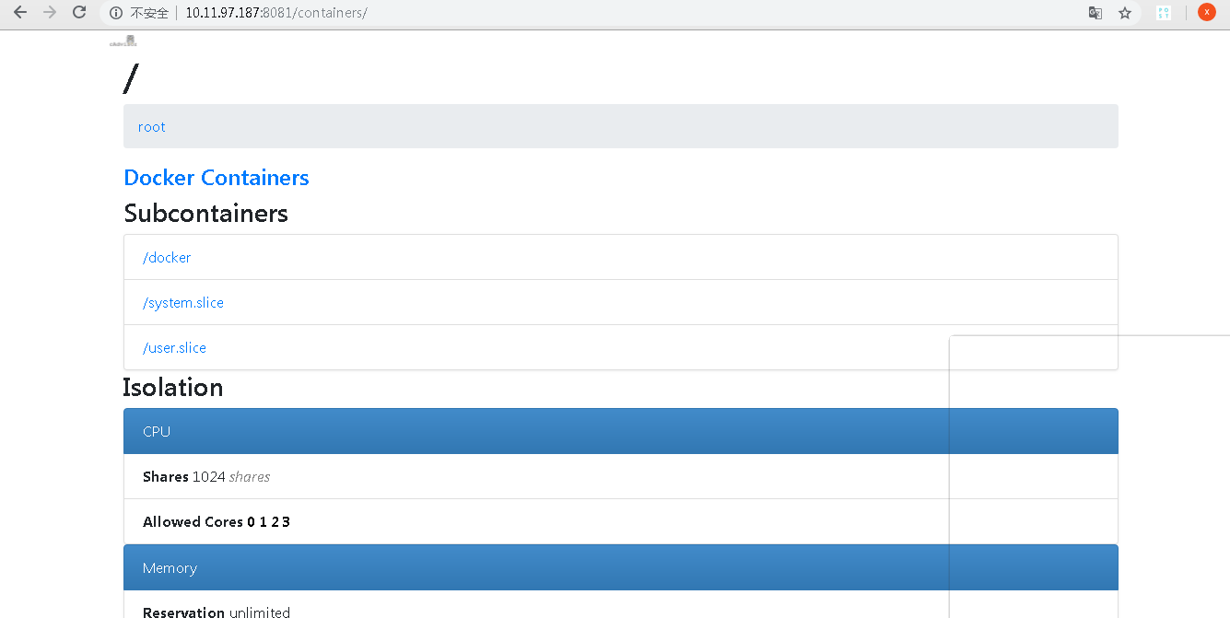Open the root breadcrumb link
This screenshot has height=618, width=1230.
pyautogui.click(x=151, y=127)
